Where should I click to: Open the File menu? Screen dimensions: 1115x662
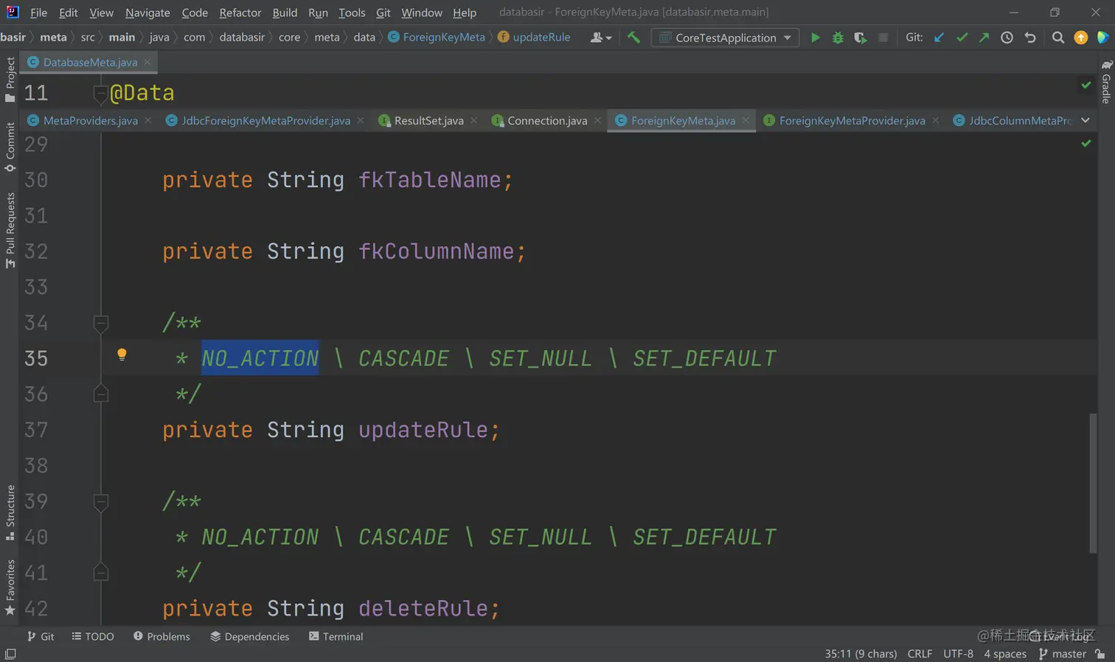(38, 13)
